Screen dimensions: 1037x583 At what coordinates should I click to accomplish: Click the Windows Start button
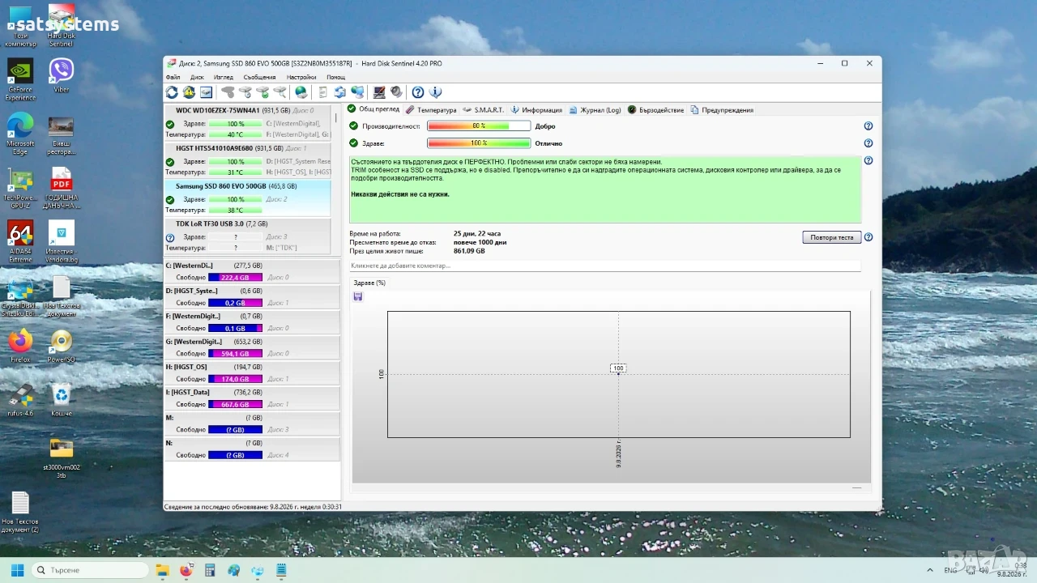tap(17, 570)
